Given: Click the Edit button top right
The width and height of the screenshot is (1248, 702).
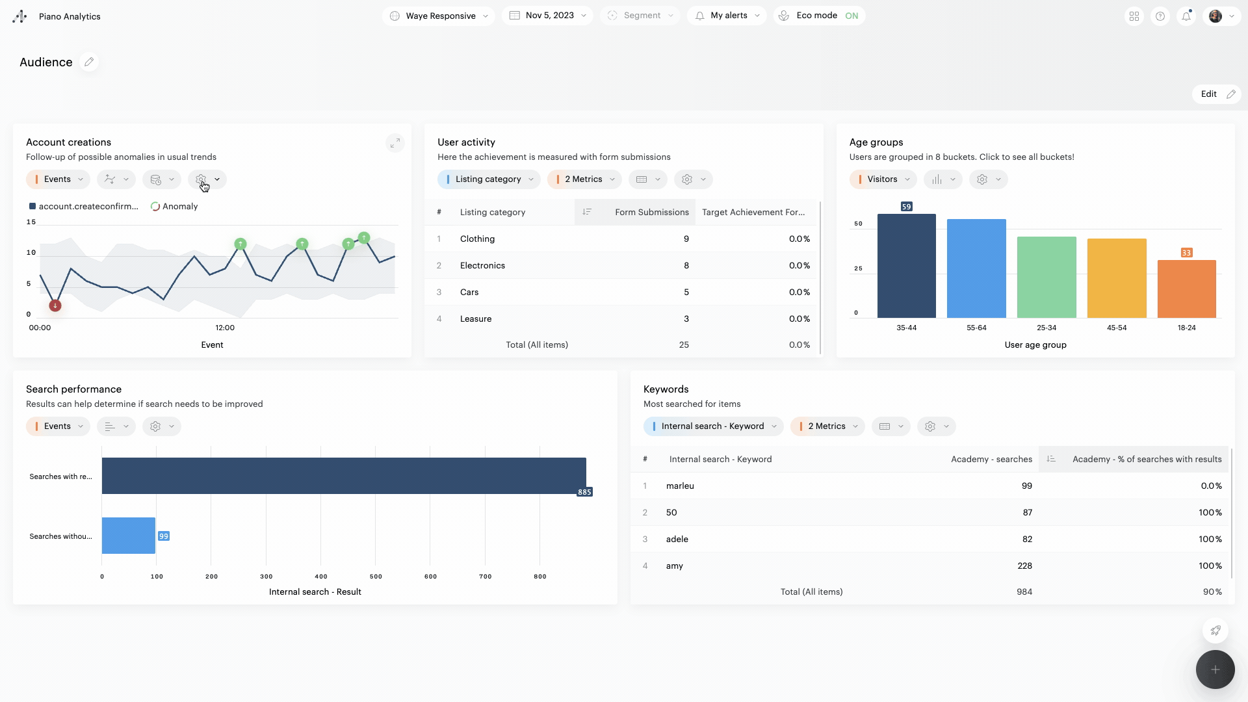Looking at the screenshot, I should (1215, 94).
